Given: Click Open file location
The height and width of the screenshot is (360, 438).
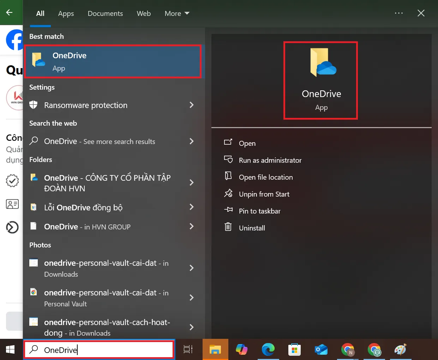Looking at the screenshot, I should (x=265, y=177).
